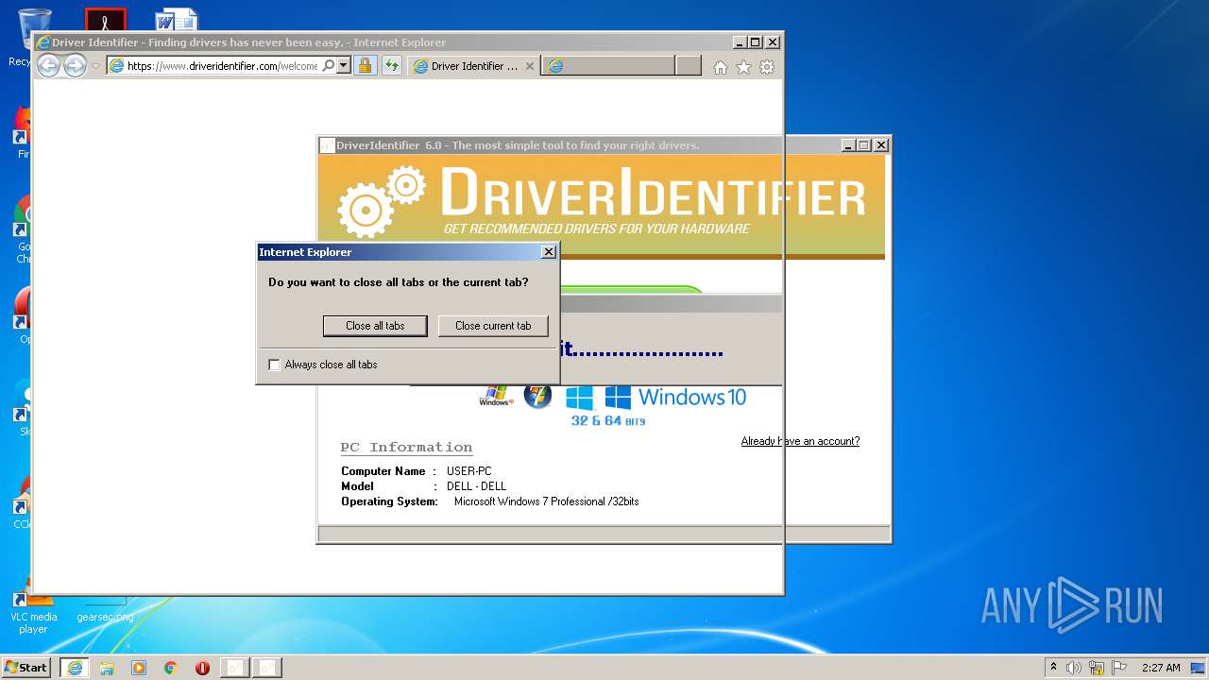Open Opera from the taskbar
Image resolution: width=1209 pixels, height=680 pixels.
[x=202, y=668]
